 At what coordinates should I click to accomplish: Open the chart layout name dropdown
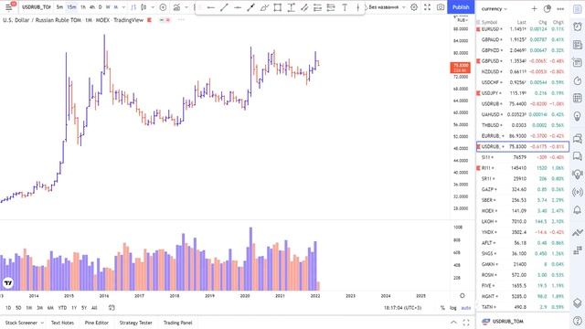click(x=387, y=7)
